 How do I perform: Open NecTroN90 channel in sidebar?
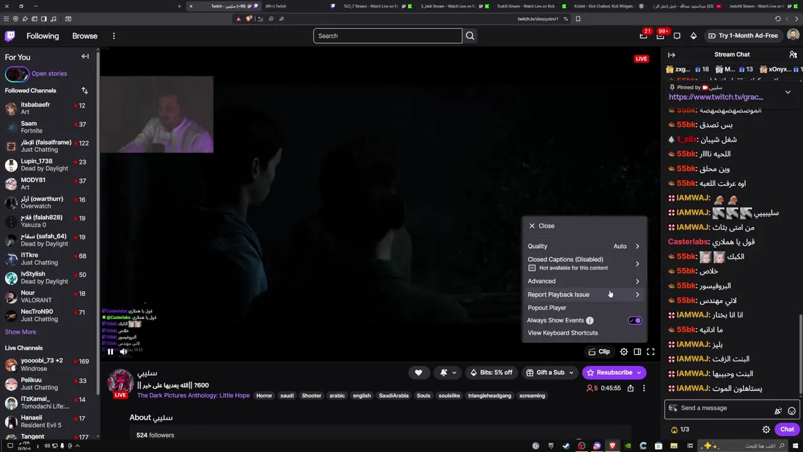[x=48, y=315]
